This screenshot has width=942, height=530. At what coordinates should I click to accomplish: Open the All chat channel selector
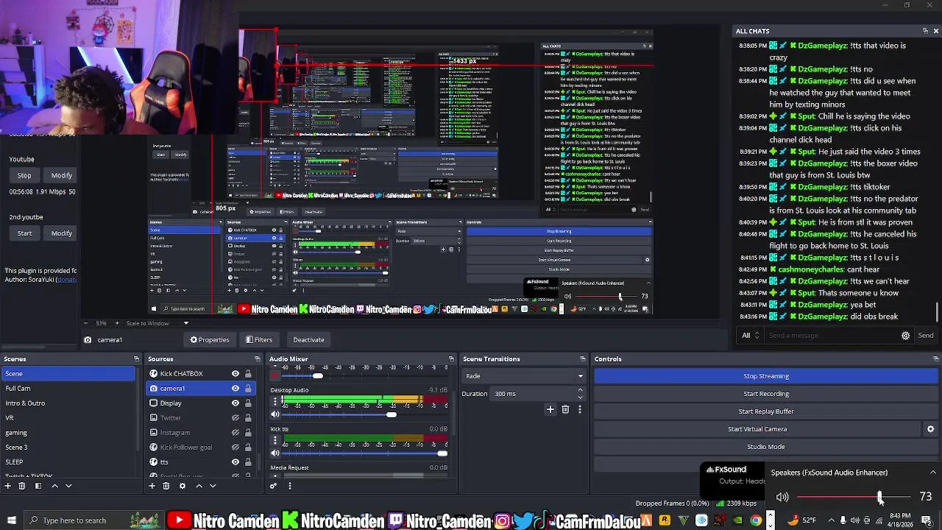pos(751,336)
